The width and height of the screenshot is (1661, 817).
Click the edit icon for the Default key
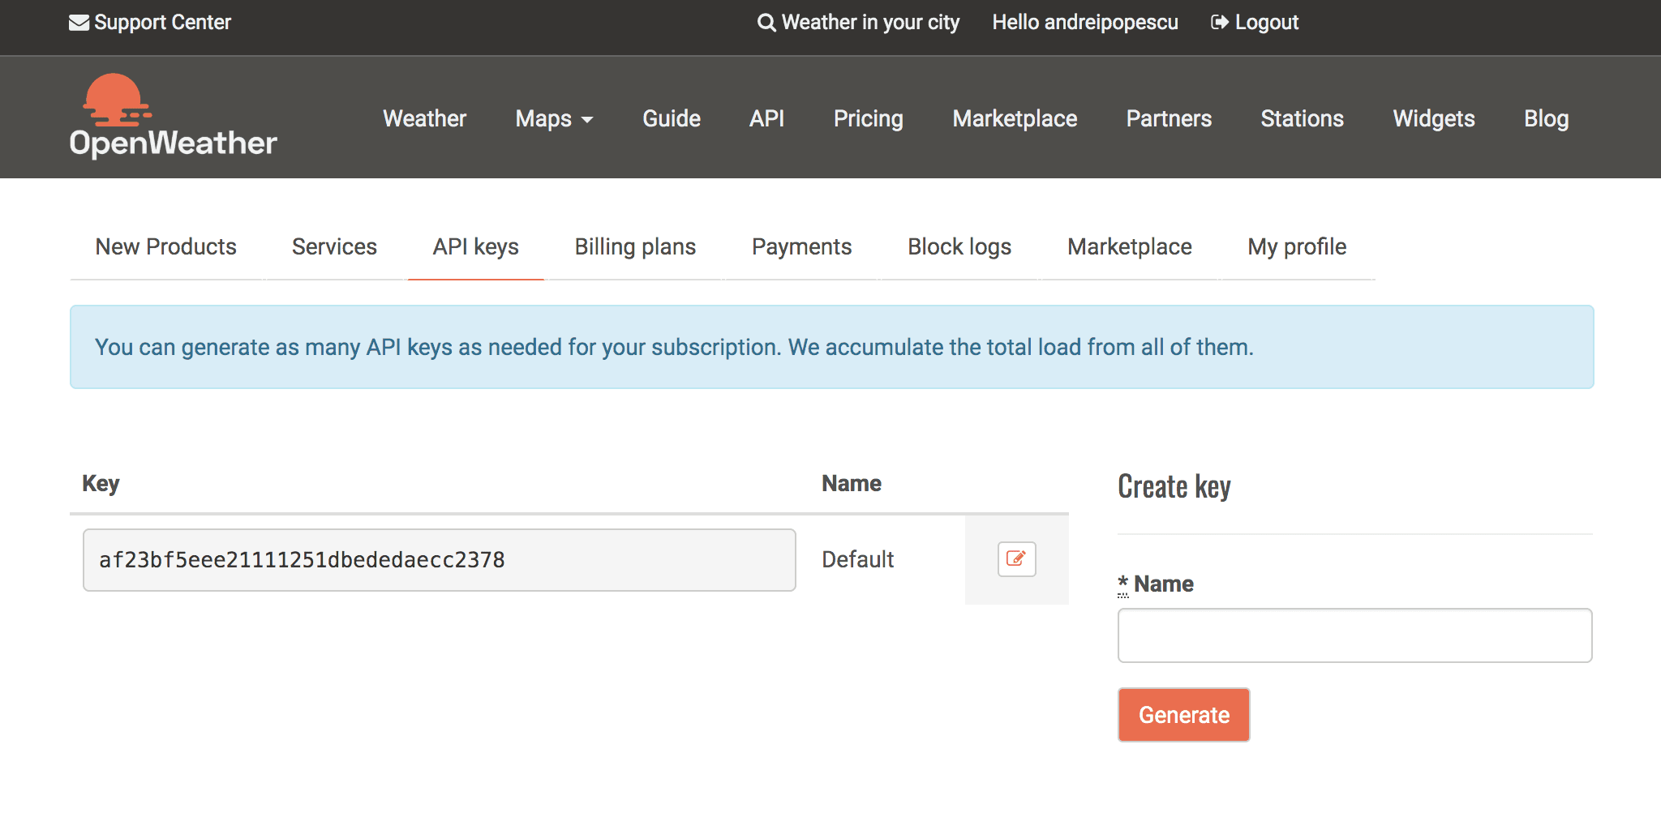pyautogui.click(x=1016, y=559)
